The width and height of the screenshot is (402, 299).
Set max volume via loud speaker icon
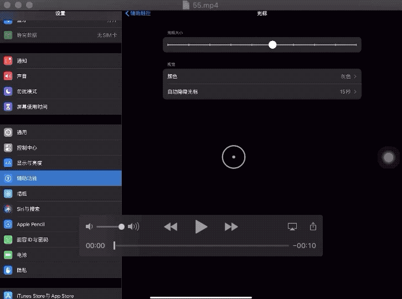133,226
